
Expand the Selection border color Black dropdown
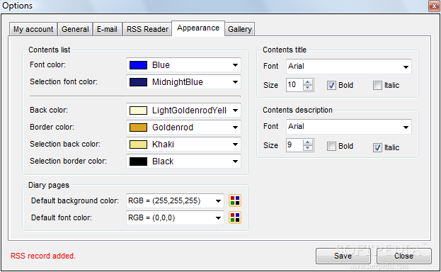(x=183, y=161)
